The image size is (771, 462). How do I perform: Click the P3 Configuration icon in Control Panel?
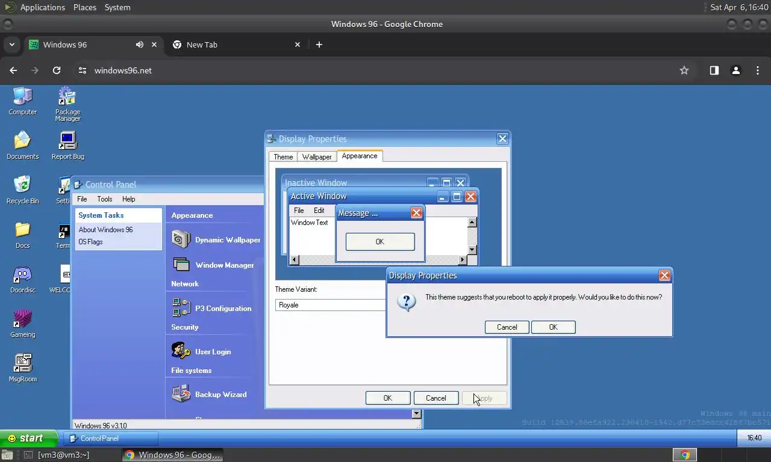[x=181, y=308]
